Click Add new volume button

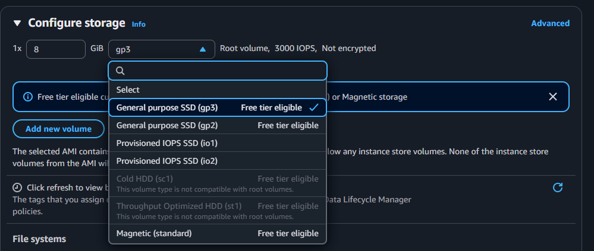tap(58, 129)
